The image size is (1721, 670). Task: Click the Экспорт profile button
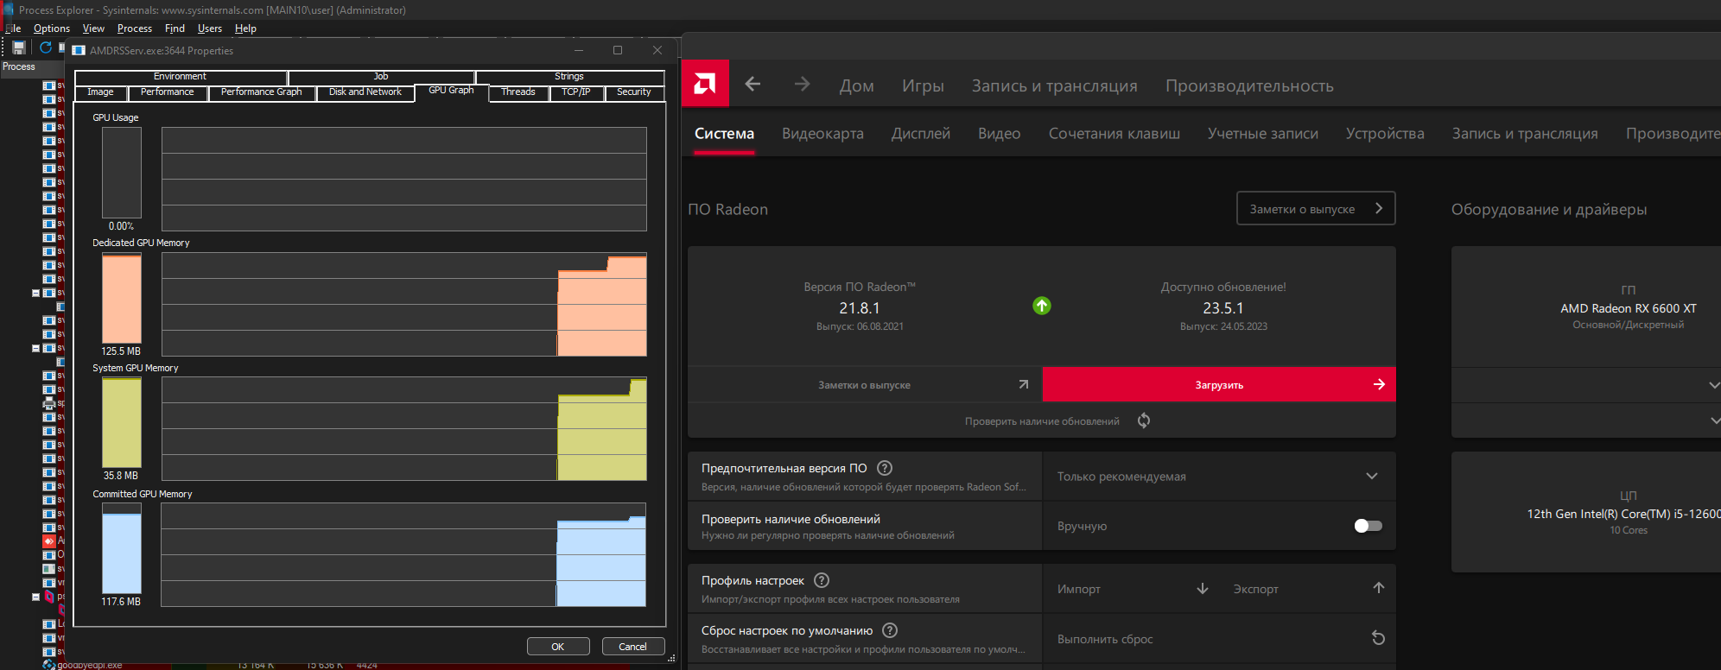pyautogui.click(x=1308, y=589)
